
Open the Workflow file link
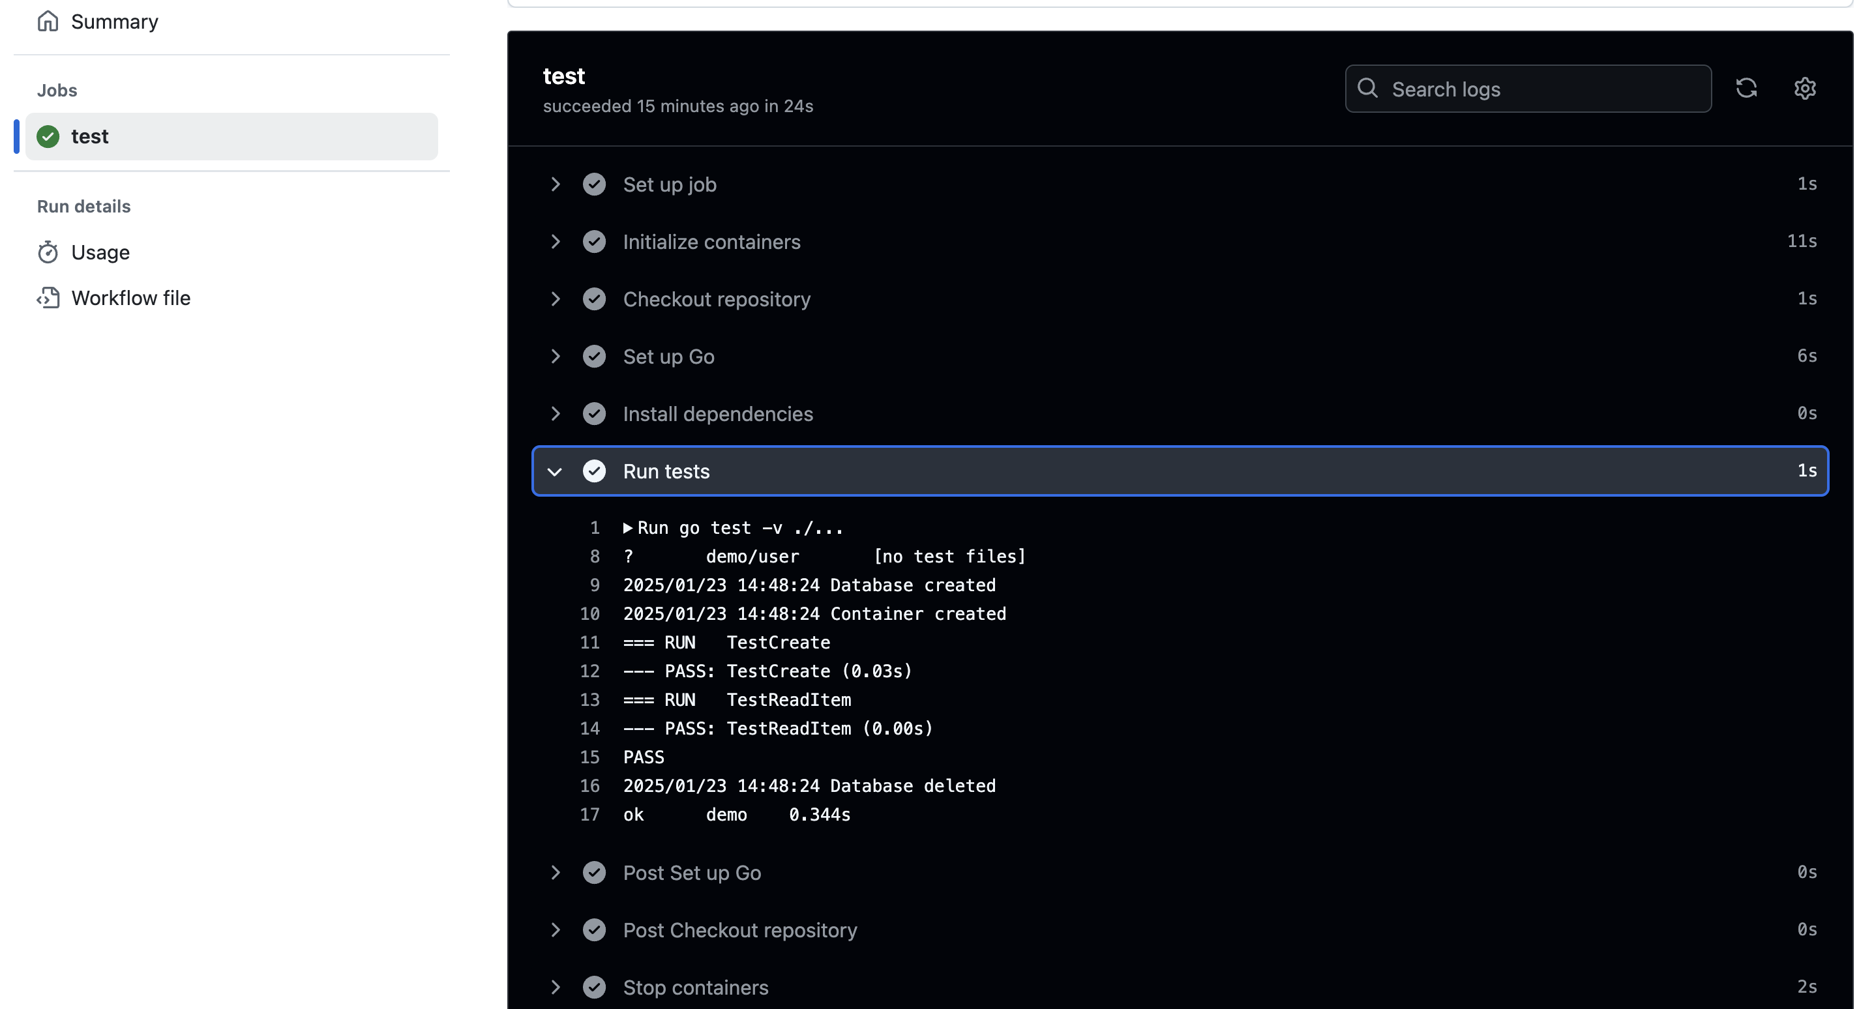[131, 297]
